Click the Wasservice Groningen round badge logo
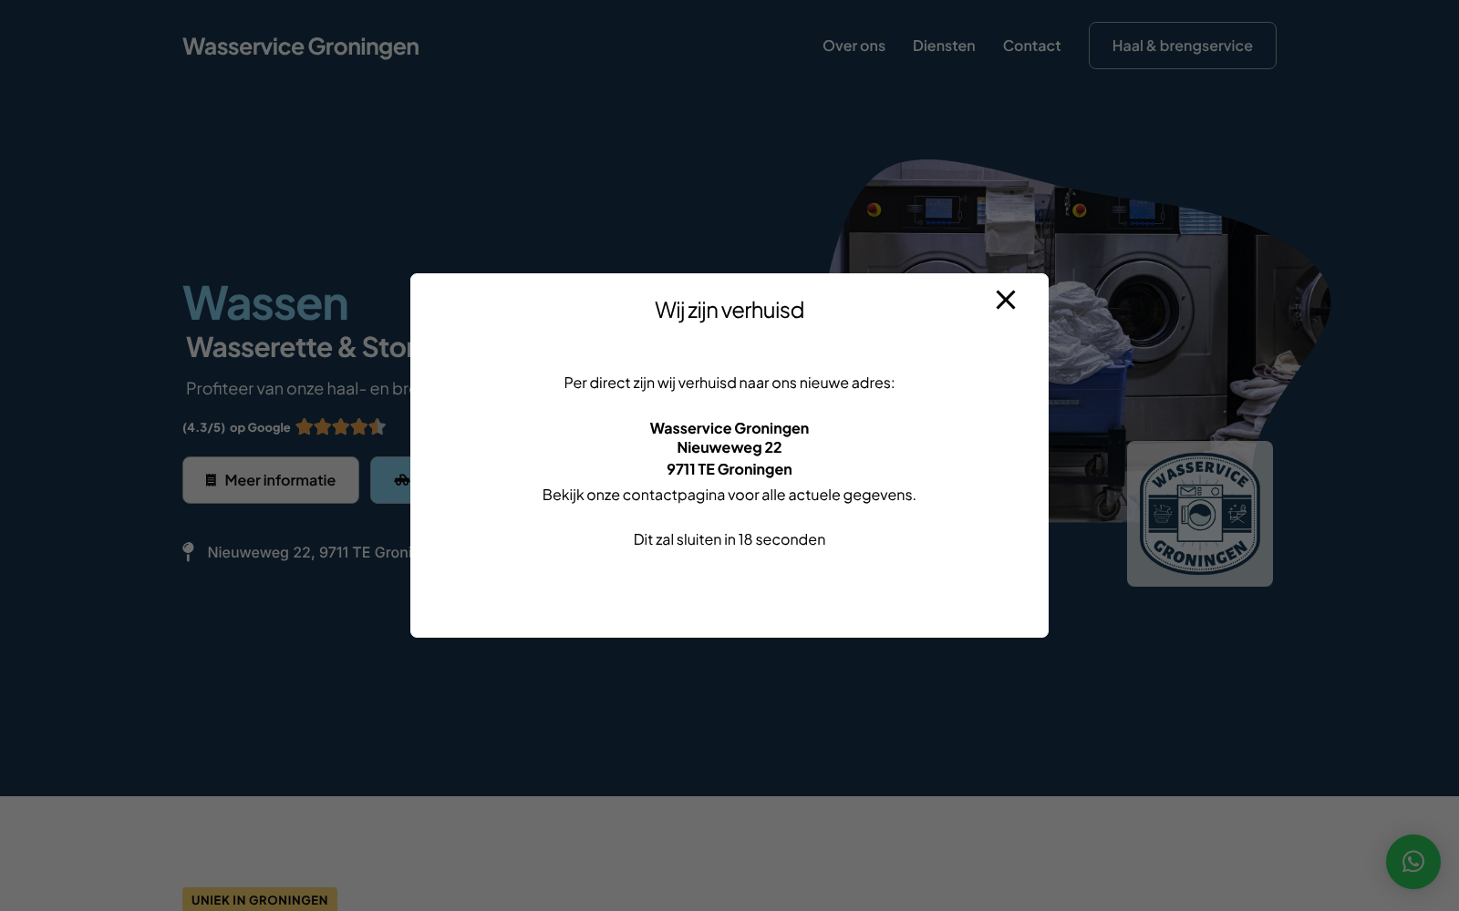The height and width of the screenshot is (911, 1459). point(1200,514)
